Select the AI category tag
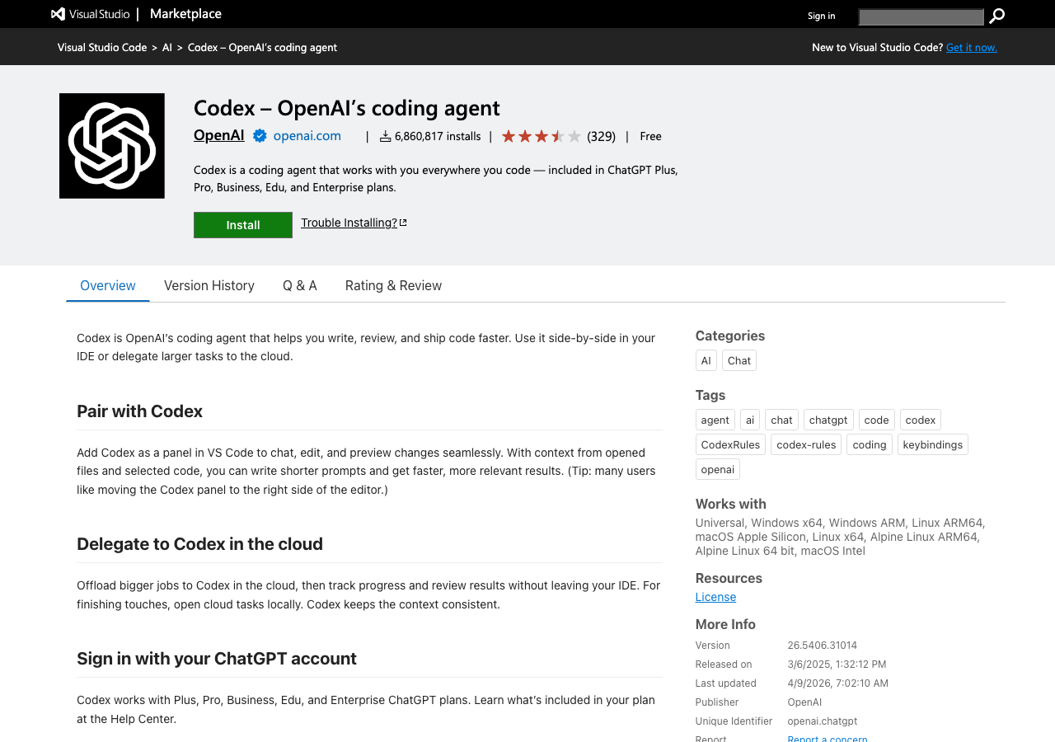Screen dimensions: 1055x742 click(x=706, y=360)
